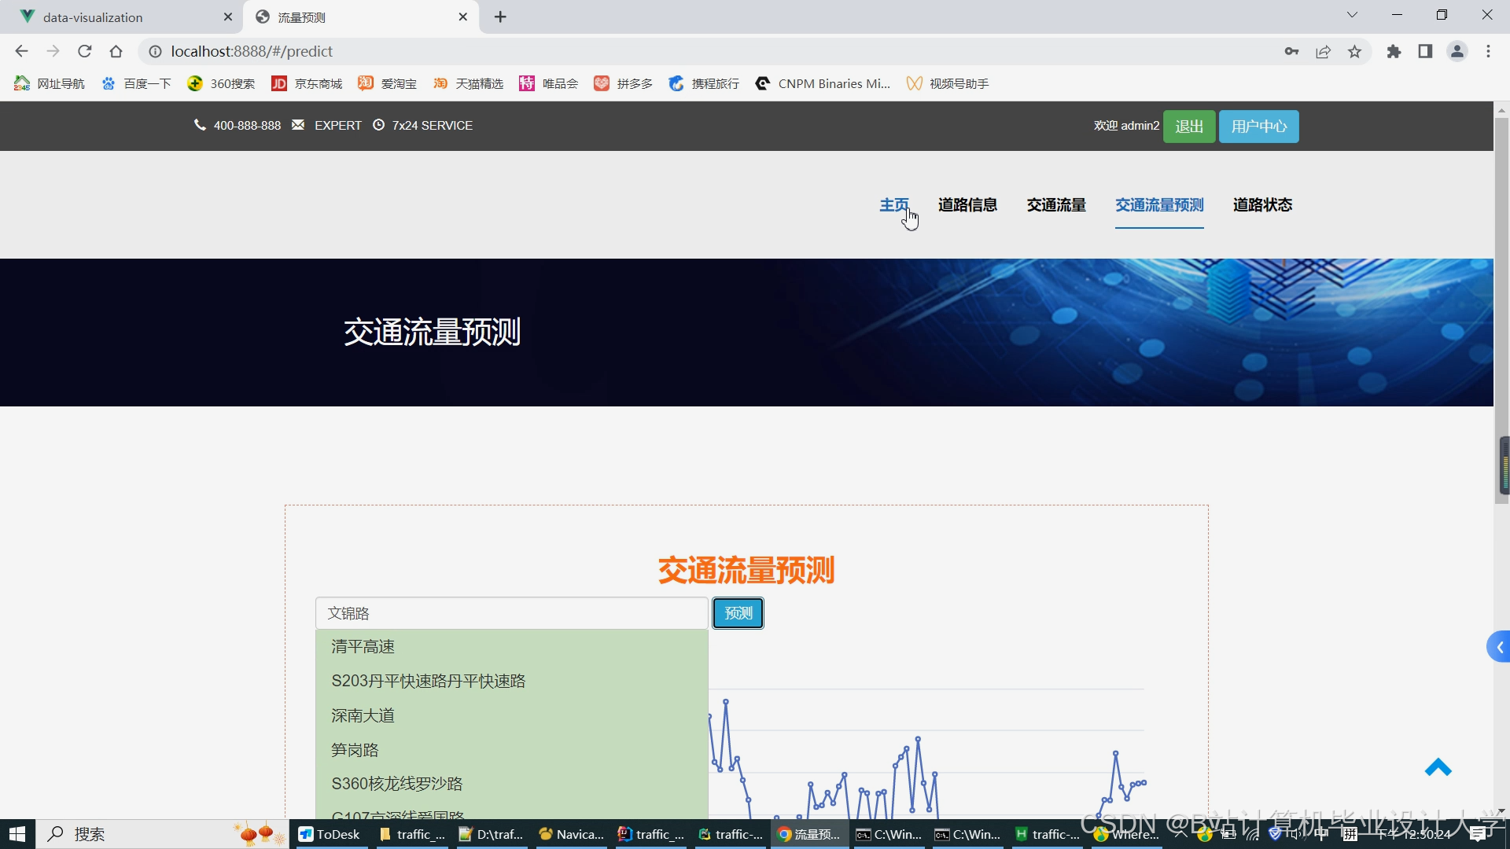Viewport: 1510px width, 849px height.
Task: Toggle the 拼 input method indicator
Action: (x=1350, y=835)
